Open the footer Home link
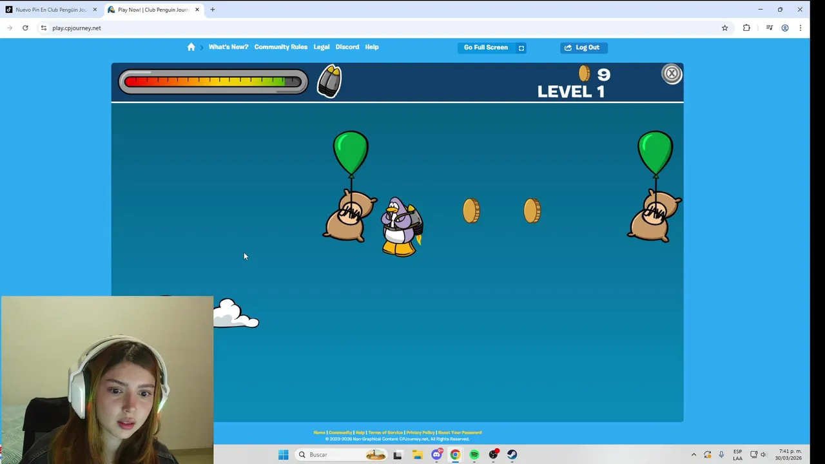Viewport: 825px width, 464px height. (x=319, y=432)
